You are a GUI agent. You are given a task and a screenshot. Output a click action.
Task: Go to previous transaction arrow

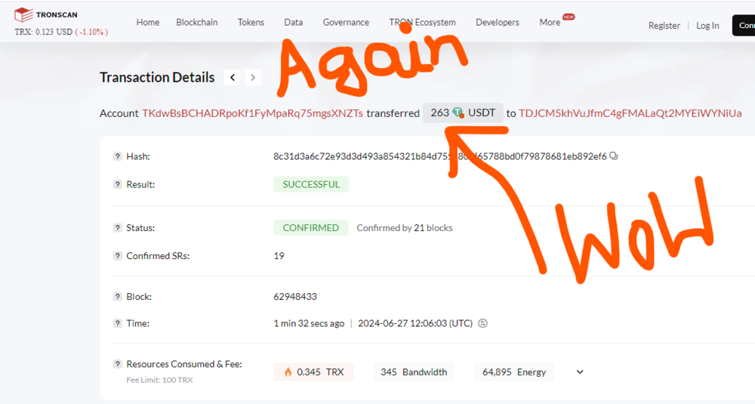(233, 78)
